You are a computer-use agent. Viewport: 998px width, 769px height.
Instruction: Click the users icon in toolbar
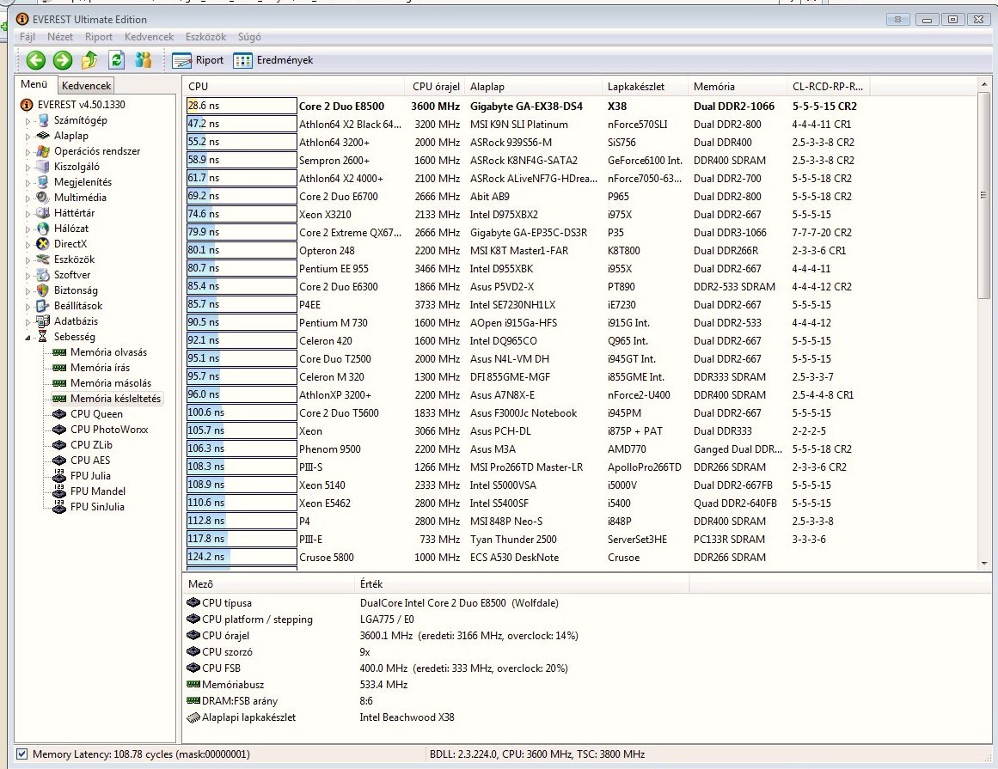coord(144,60)
